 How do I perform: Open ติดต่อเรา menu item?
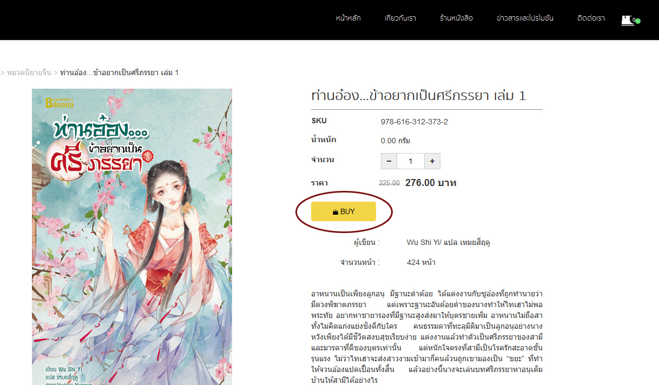(x=591, y=18)
